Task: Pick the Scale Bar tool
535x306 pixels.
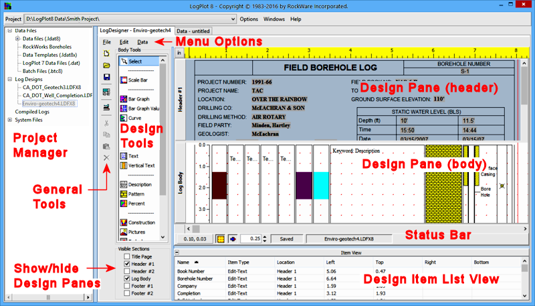Action: point(138,80)
